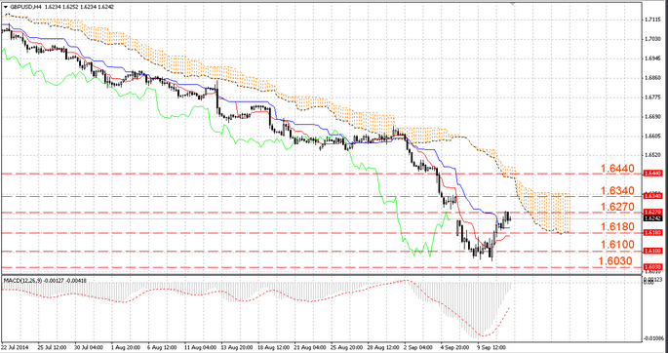This screenshot has width=668, height=353.
Task: Click the red 1.6340 price axis tag
Action: click(652, 196)
